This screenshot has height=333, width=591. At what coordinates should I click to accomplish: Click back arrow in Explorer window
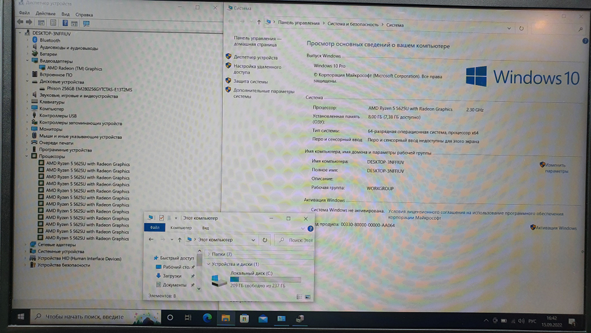click(x=151, y=239)
